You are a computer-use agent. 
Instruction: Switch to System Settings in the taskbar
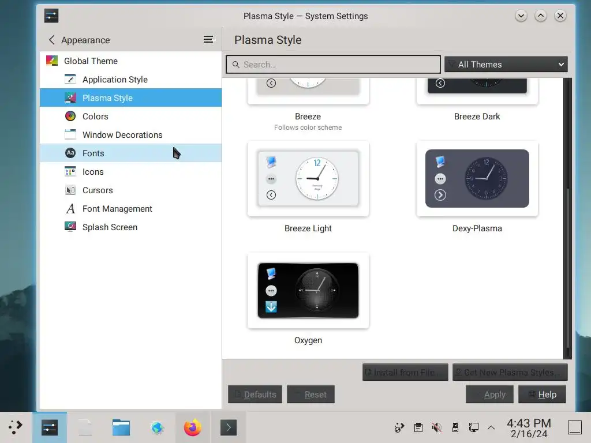pos(50,427)
